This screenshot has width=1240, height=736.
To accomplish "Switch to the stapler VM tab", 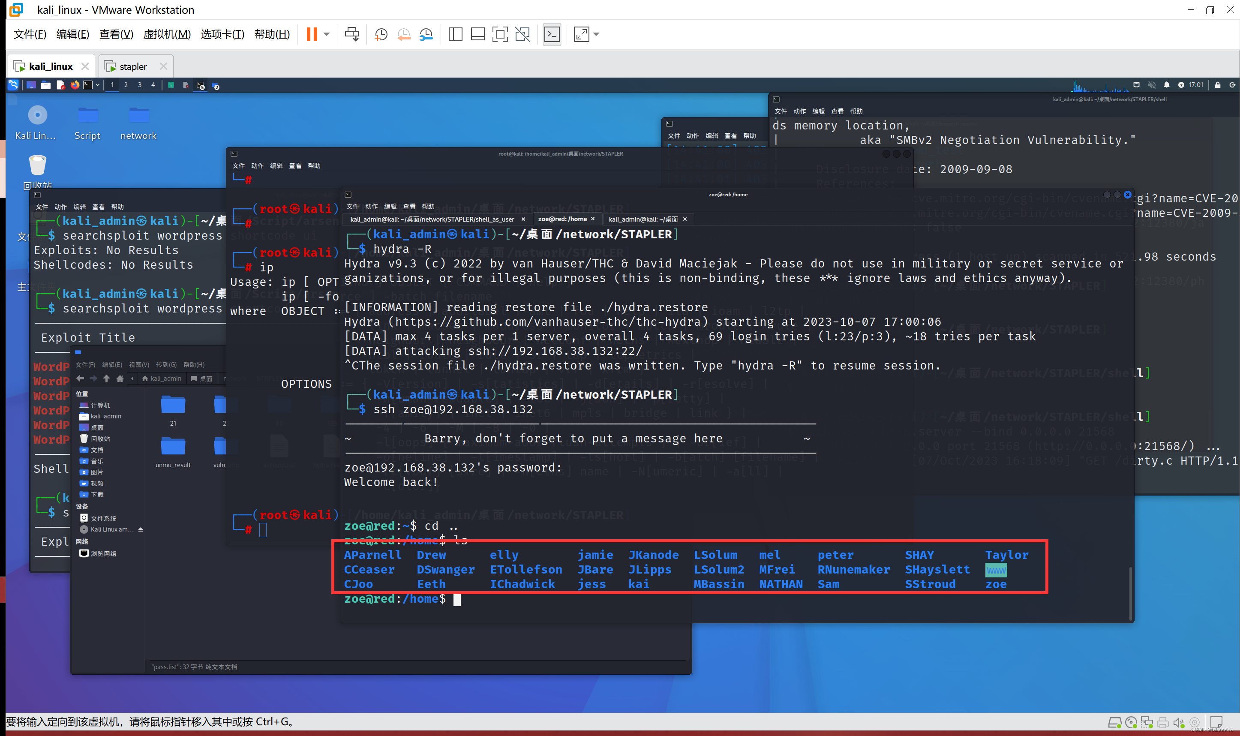I will pyautogui.click(x=133, y=66).
